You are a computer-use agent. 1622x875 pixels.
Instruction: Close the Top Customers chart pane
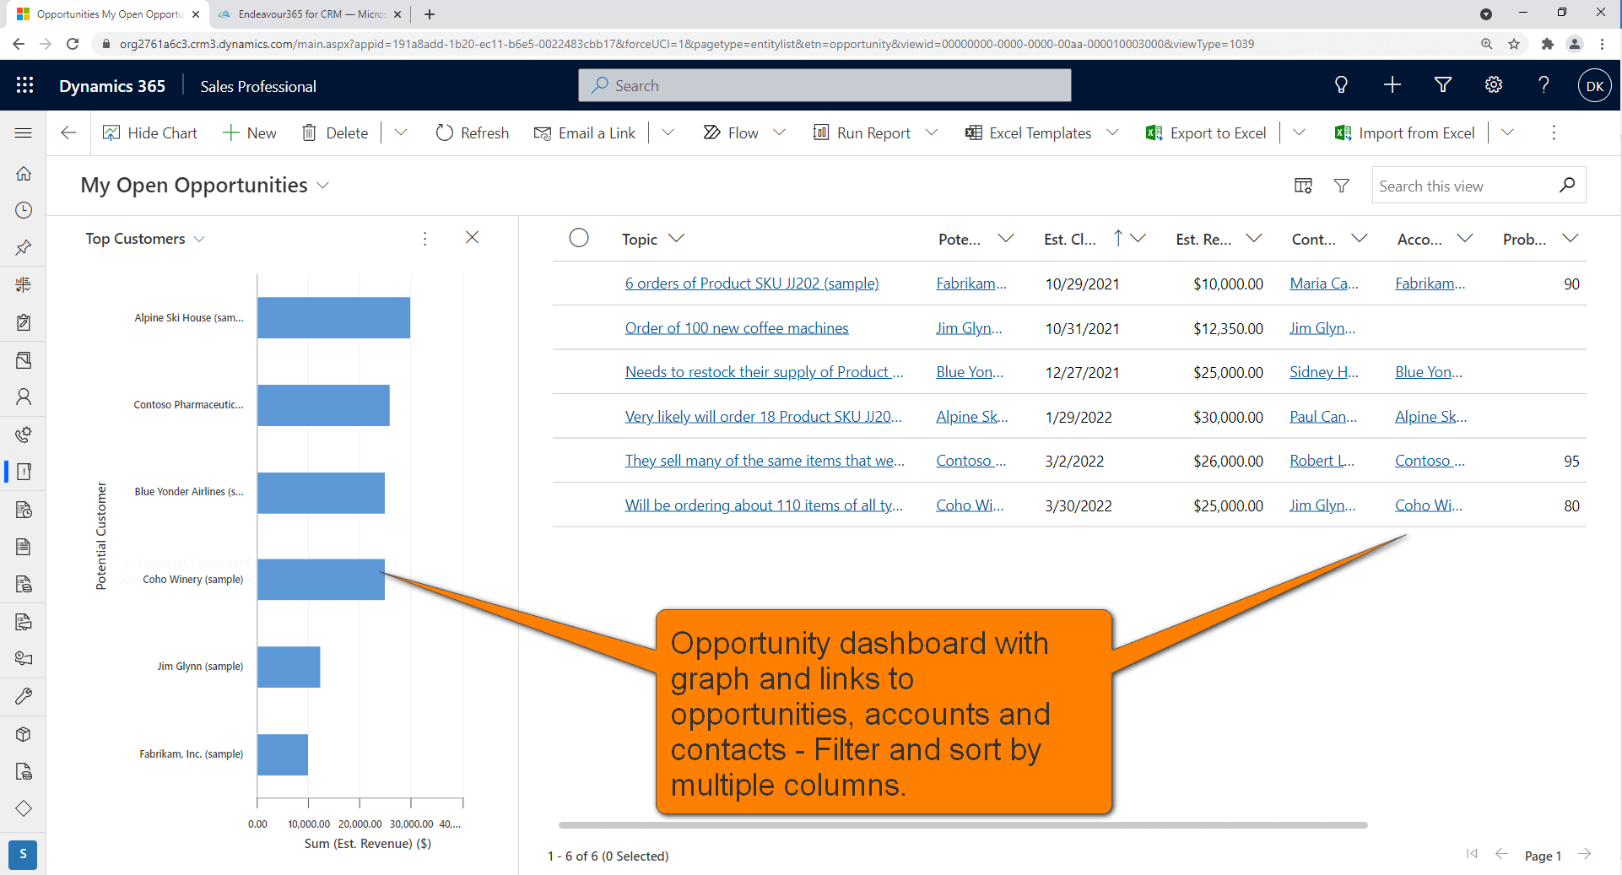tap(472, 238)
